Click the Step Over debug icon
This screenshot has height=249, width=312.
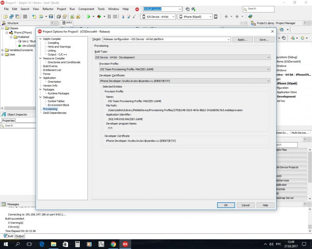(x=129, y=17)
